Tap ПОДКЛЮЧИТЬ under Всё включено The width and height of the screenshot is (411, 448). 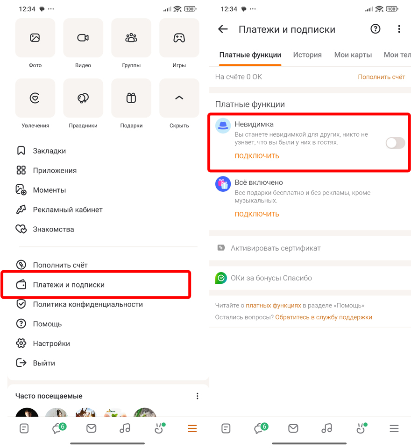coord(257,214)
